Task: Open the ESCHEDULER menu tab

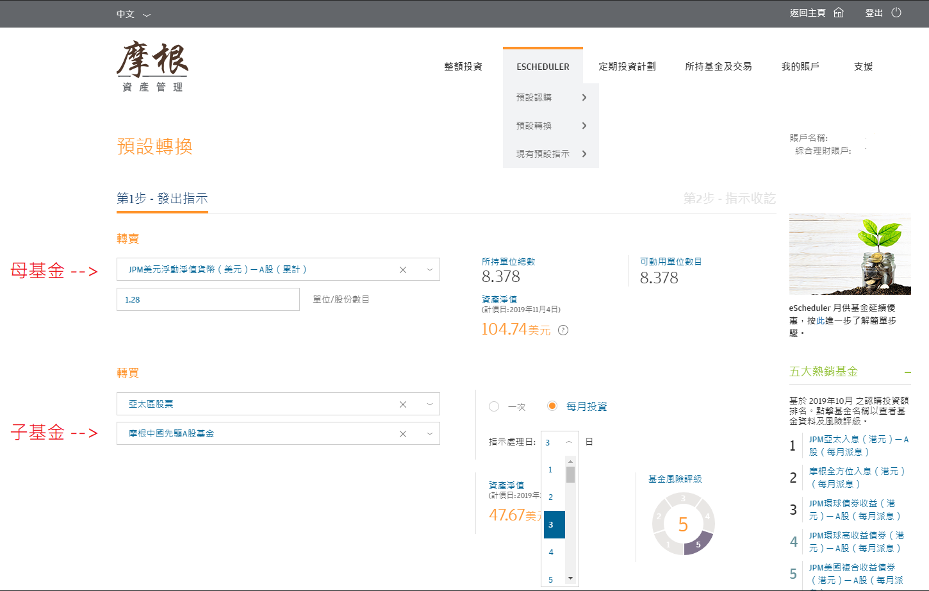Action: click(543, 67)
